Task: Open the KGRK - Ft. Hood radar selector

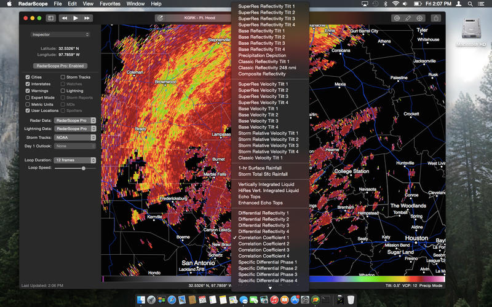Action: (x=199, y=18)
